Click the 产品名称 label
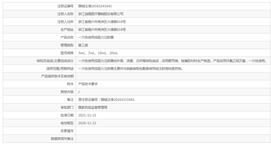The width and height of the screenshot is (271, 145). 67,37
